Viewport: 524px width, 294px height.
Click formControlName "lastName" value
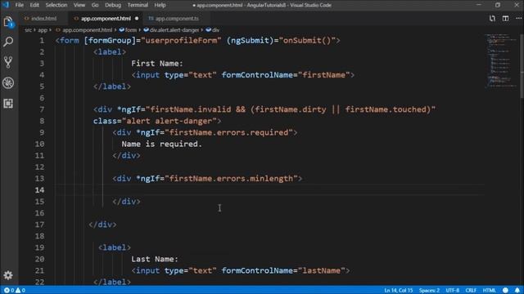coord(322,270)
